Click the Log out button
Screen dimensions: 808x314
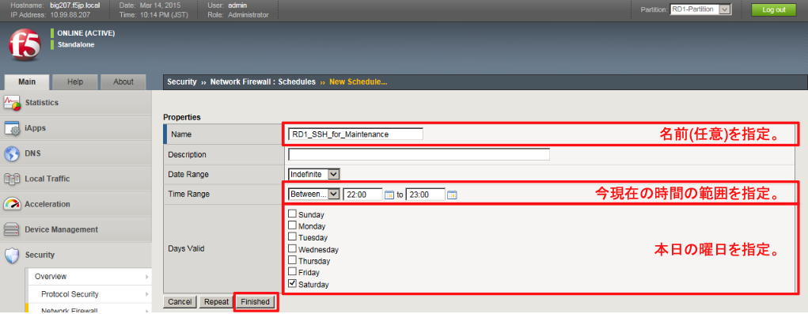773,9
